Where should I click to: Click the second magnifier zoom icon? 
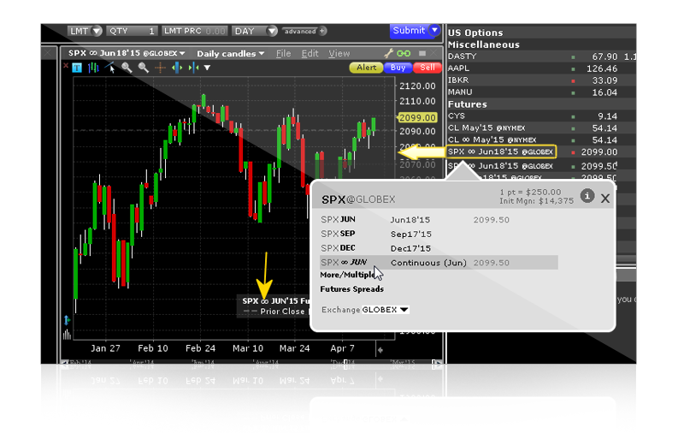point(144,68)
